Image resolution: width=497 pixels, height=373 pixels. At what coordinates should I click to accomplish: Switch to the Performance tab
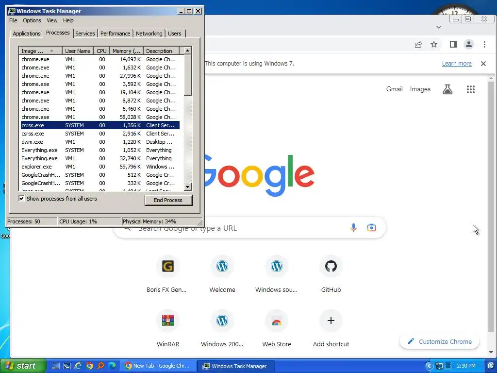(x=115, y=34)
